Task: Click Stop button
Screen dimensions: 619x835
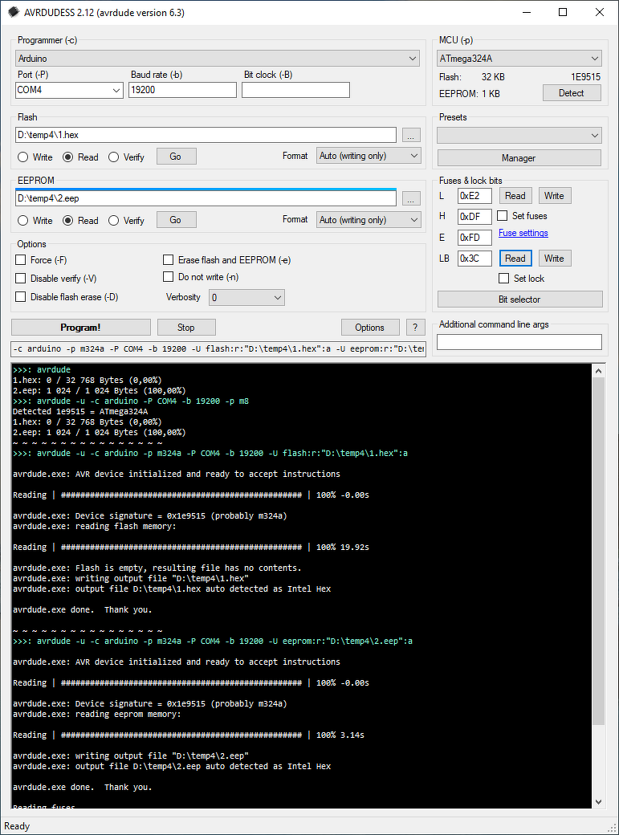Action: [x=186, y=328]
